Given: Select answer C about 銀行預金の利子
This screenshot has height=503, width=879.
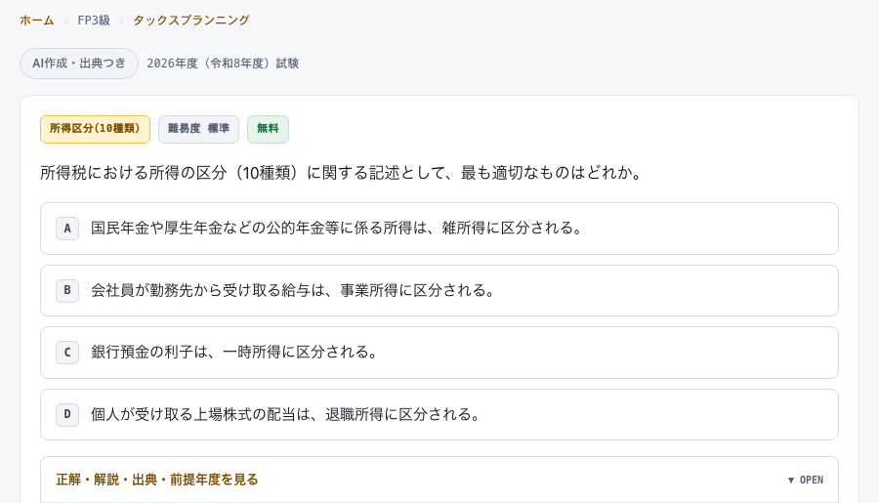Looking at the screenshot, I should 439,353.
